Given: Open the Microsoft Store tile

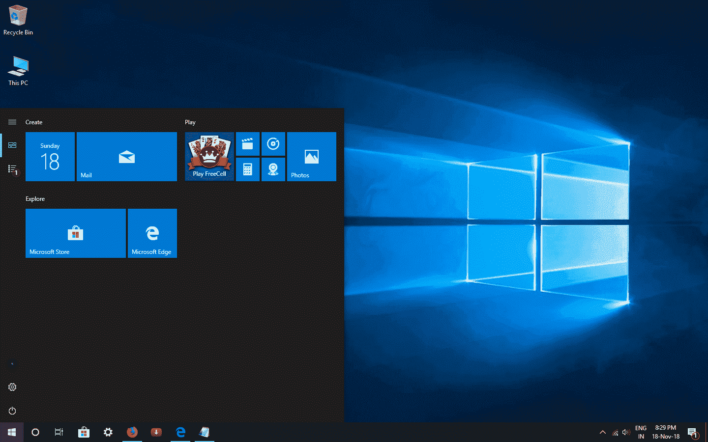Looking at the screenshot, I should pos(76,233).
